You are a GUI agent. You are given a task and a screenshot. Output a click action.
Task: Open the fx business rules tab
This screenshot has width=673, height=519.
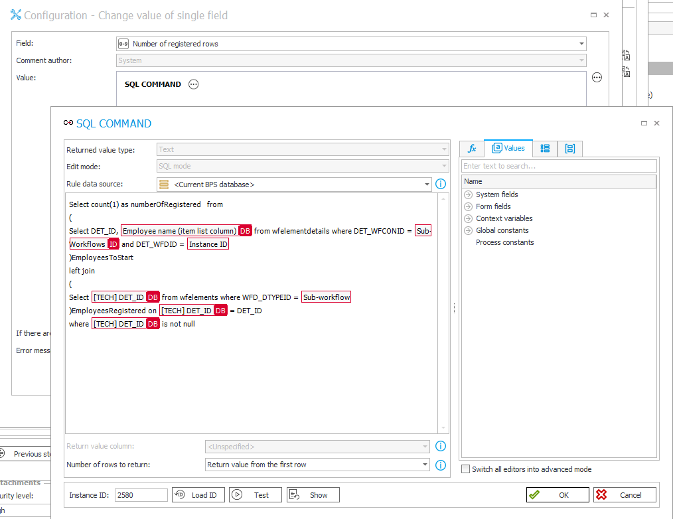pyautogui.click(x=471, y=148)
